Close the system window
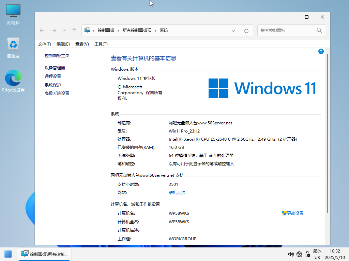 click(322, 17)
